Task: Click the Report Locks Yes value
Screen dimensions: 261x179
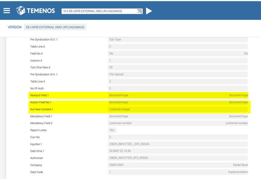Action: click(x=112, y=130)
